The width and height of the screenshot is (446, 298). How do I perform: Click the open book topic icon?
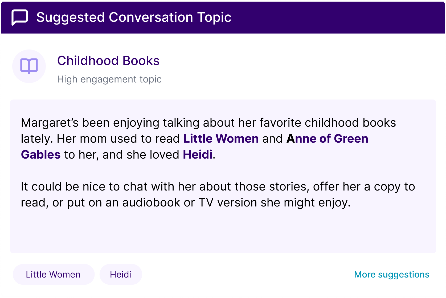click(29, 66)
